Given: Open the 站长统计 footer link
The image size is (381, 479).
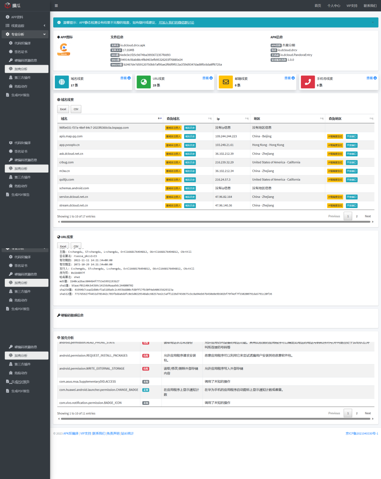Looking at the screenshot, I should pyautogui.click(x=127, y=433).
